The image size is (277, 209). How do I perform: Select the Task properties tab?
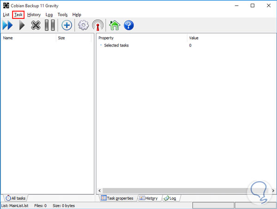coord(118,198)
